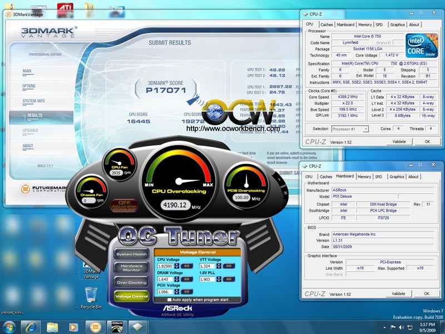Open System Health in OC Tuner

click(131, 254)
